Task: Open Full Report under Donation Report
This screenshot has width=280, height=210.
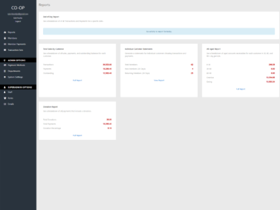Action: pos(77,135)
